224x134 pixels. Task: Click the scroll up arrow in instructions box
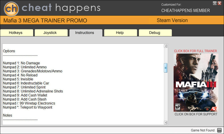coord(166,46)
